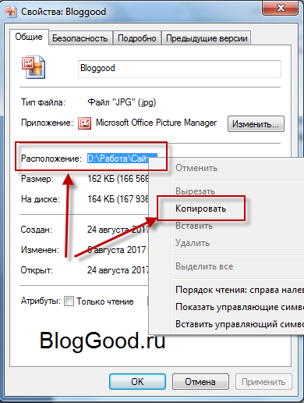This screenshot has height=403, width=304.
Task: Choose Вырезать in the context menu
Action: (195, 191)
